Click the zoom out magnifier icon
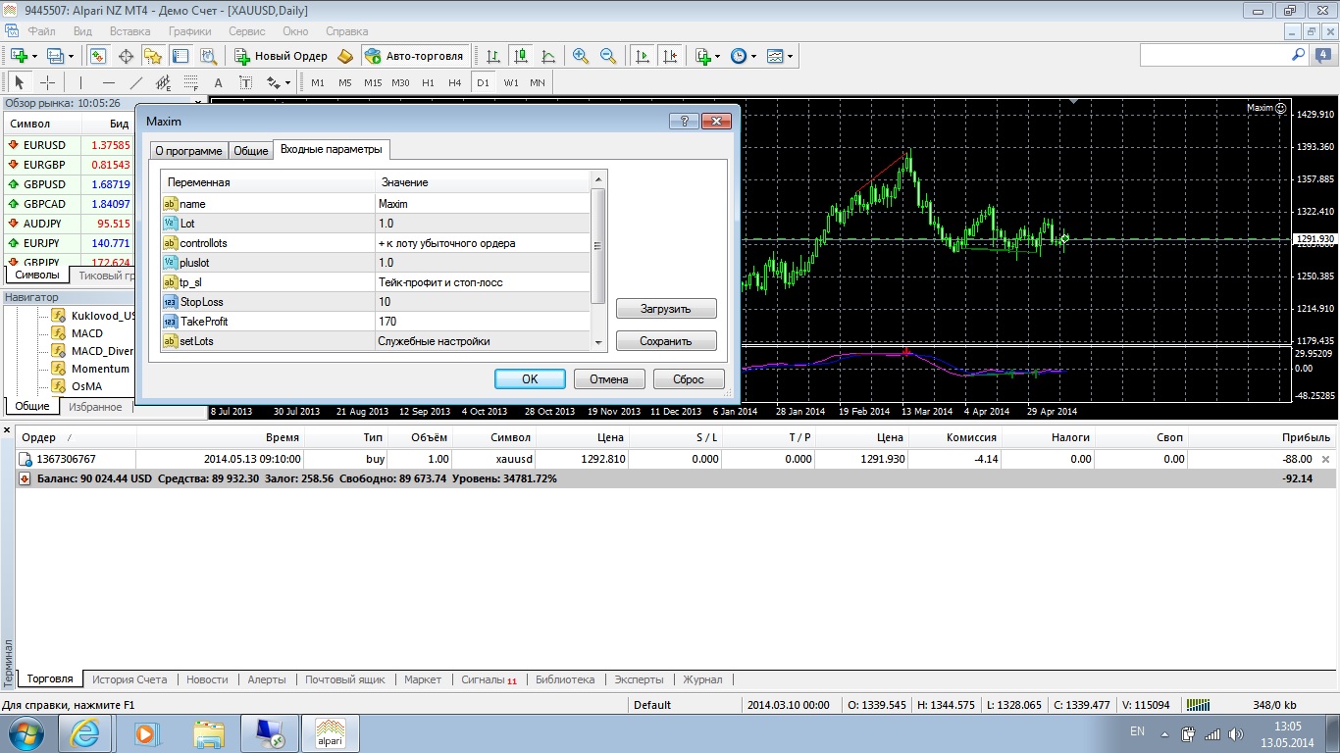Screen dimensions: 1340x753 coord(608,56)
